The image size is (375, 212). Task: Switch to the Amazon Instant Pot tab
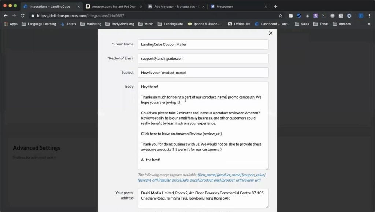tap(114, 7)
